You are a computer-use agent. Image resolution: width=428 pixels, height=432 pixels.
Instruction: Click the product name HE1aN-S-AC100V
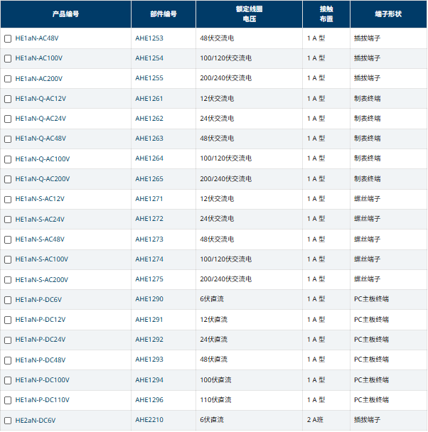click(42, 259)
